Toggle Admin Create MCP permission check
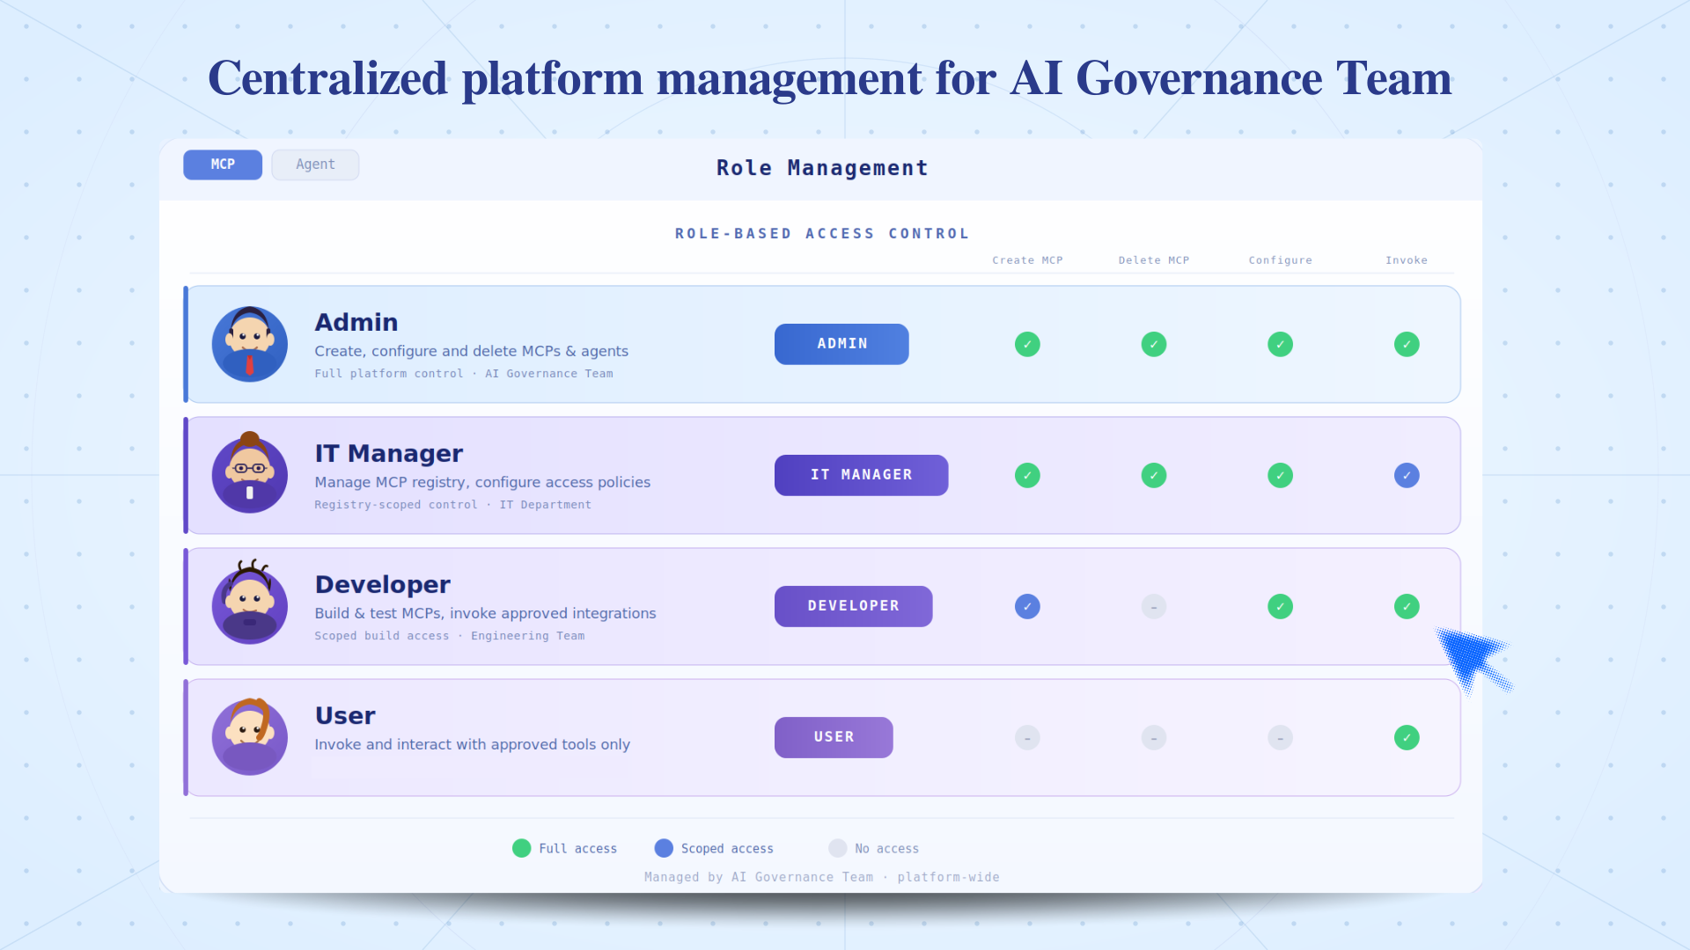The width and height of the screenshot is (1690, 950). pos(1027,344)
